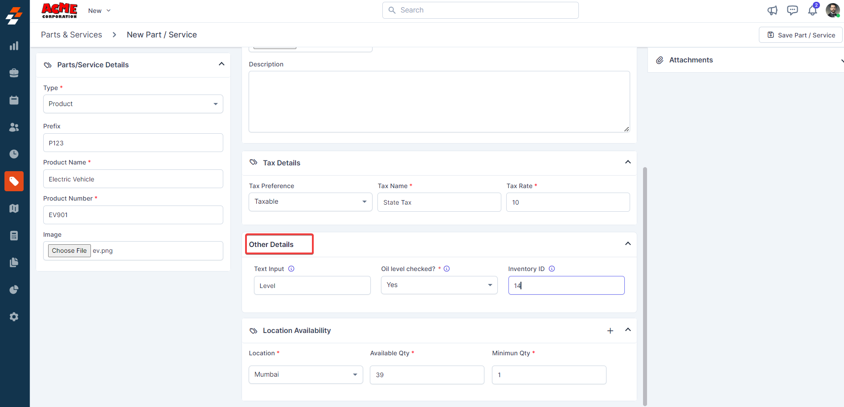This screenshot has width=844, height=407.
Task: Collapse the Tax Details section
Action: click(x=628, y=162)
